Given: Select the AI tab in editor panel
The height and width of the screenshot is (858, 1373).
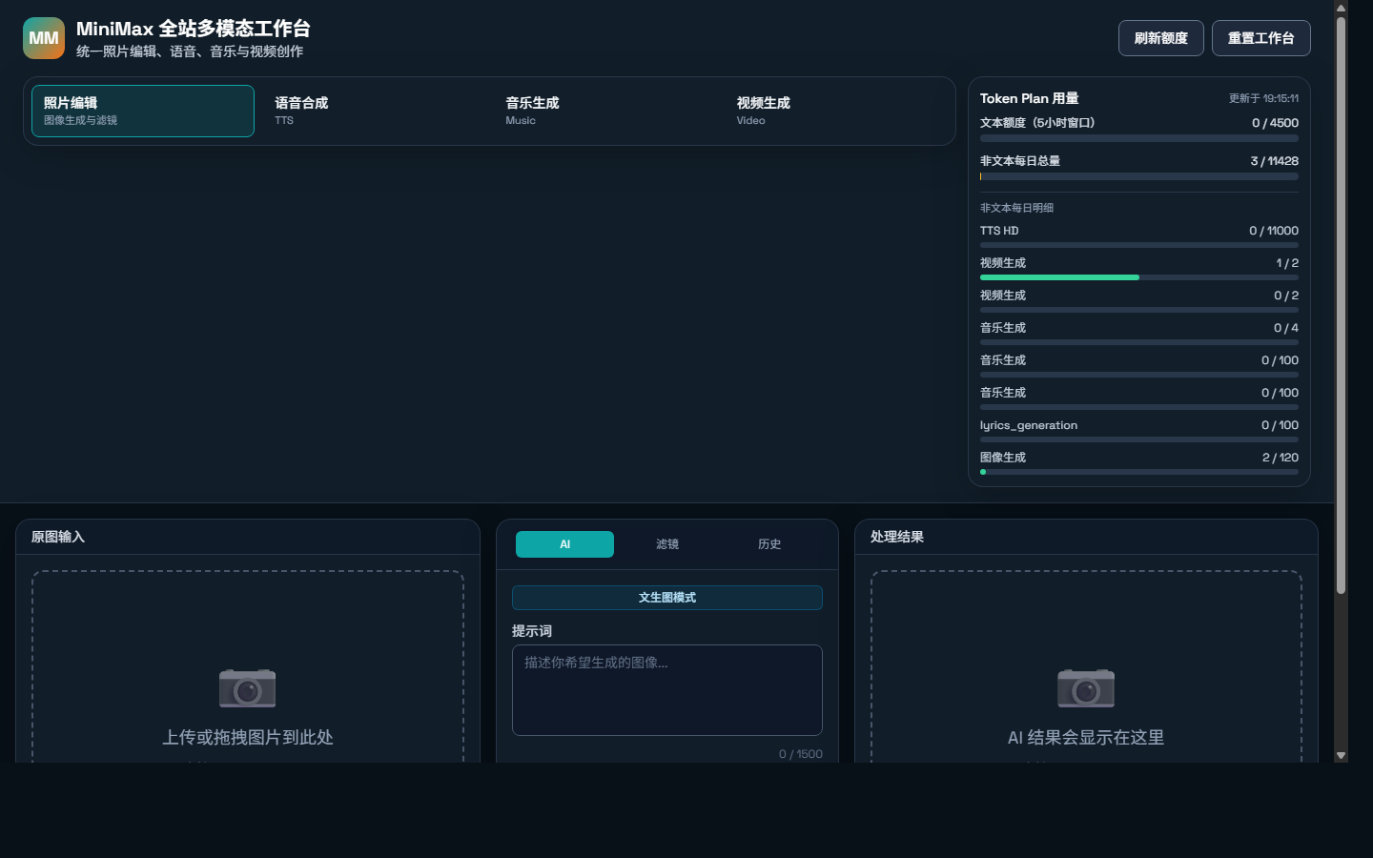Looking at the screenshot, I should click(x=564, y=544).
